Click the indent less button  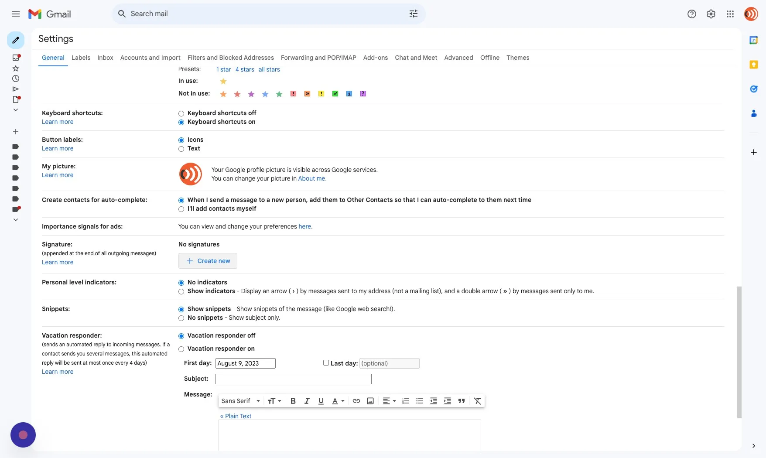tap(434, 401)
